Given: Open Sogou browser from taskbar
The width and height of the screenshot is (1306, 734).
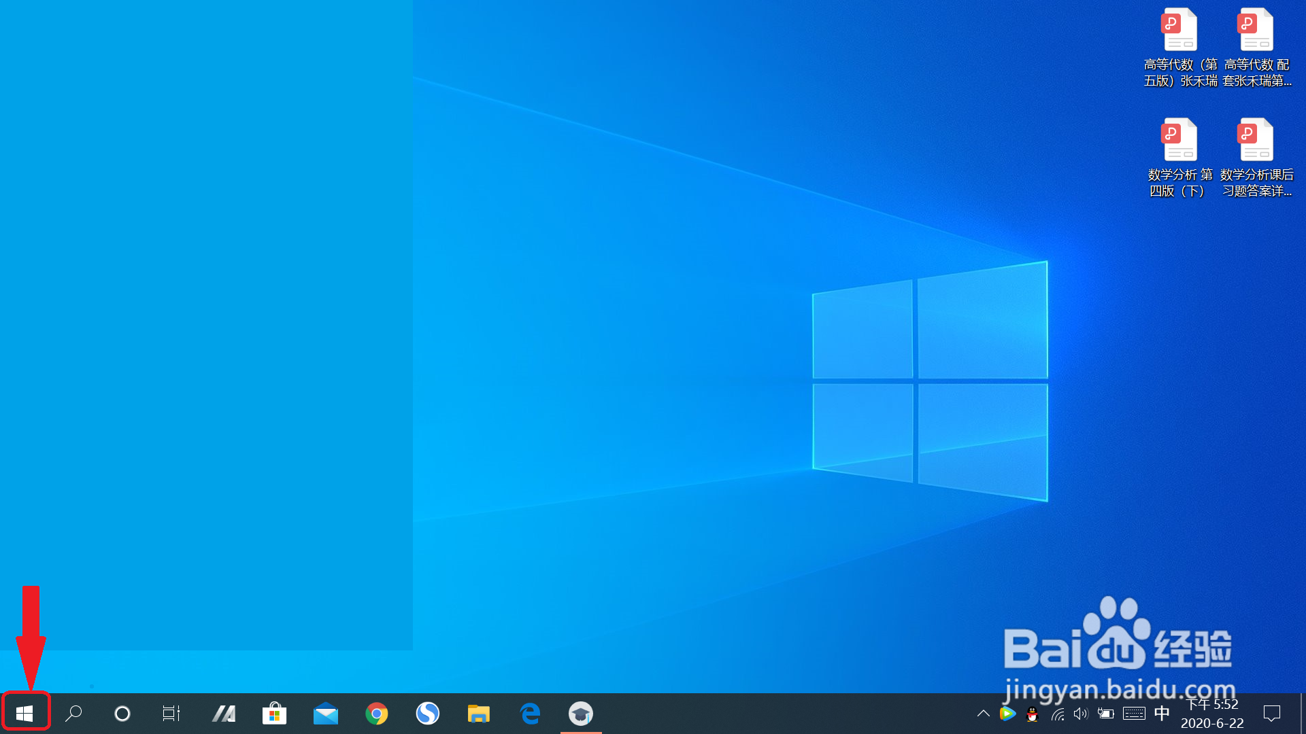Looking at the screenshot, I should (428, 713).
